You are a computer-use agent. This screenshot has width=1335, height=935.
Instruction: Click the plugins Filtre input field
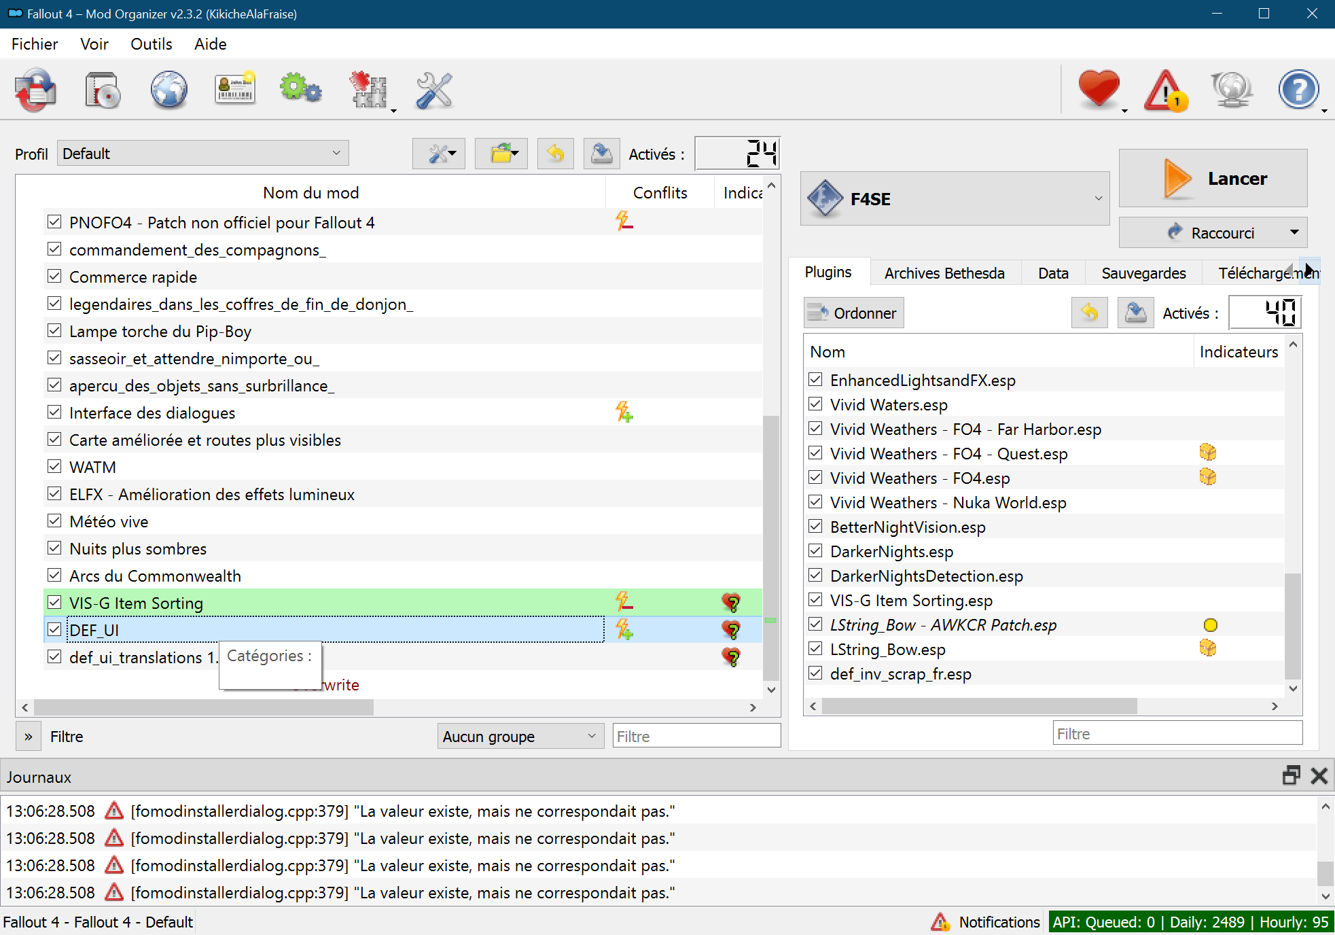point(1177,733)
